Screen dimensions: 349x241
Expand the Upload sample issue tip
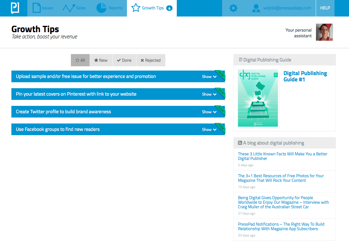[209, 77]
